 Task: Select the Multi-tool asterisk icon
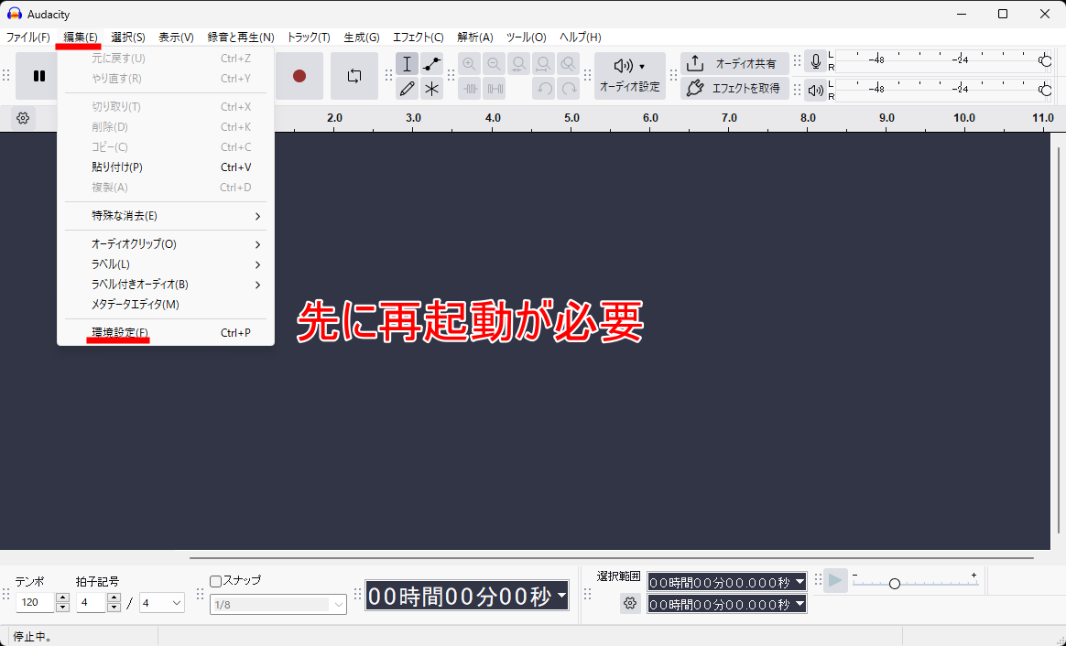(x=431, y=89)
